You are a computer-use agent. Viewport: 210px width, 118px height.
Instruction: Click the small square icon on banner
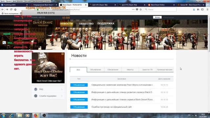click(x=63, y=54)
